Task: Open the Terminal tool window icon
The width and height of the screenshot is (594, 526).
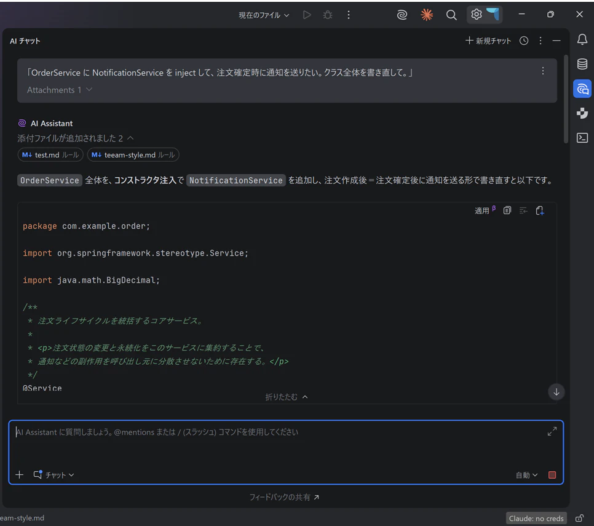Action: (x=582, y=138)
